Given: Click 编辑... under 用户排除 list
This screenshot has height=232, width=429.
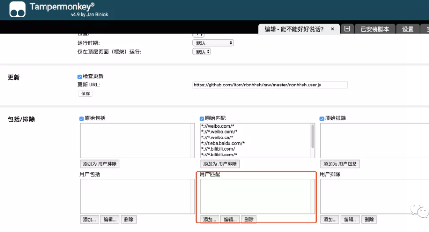Looking at the screenshot, I should click(350, 219).
